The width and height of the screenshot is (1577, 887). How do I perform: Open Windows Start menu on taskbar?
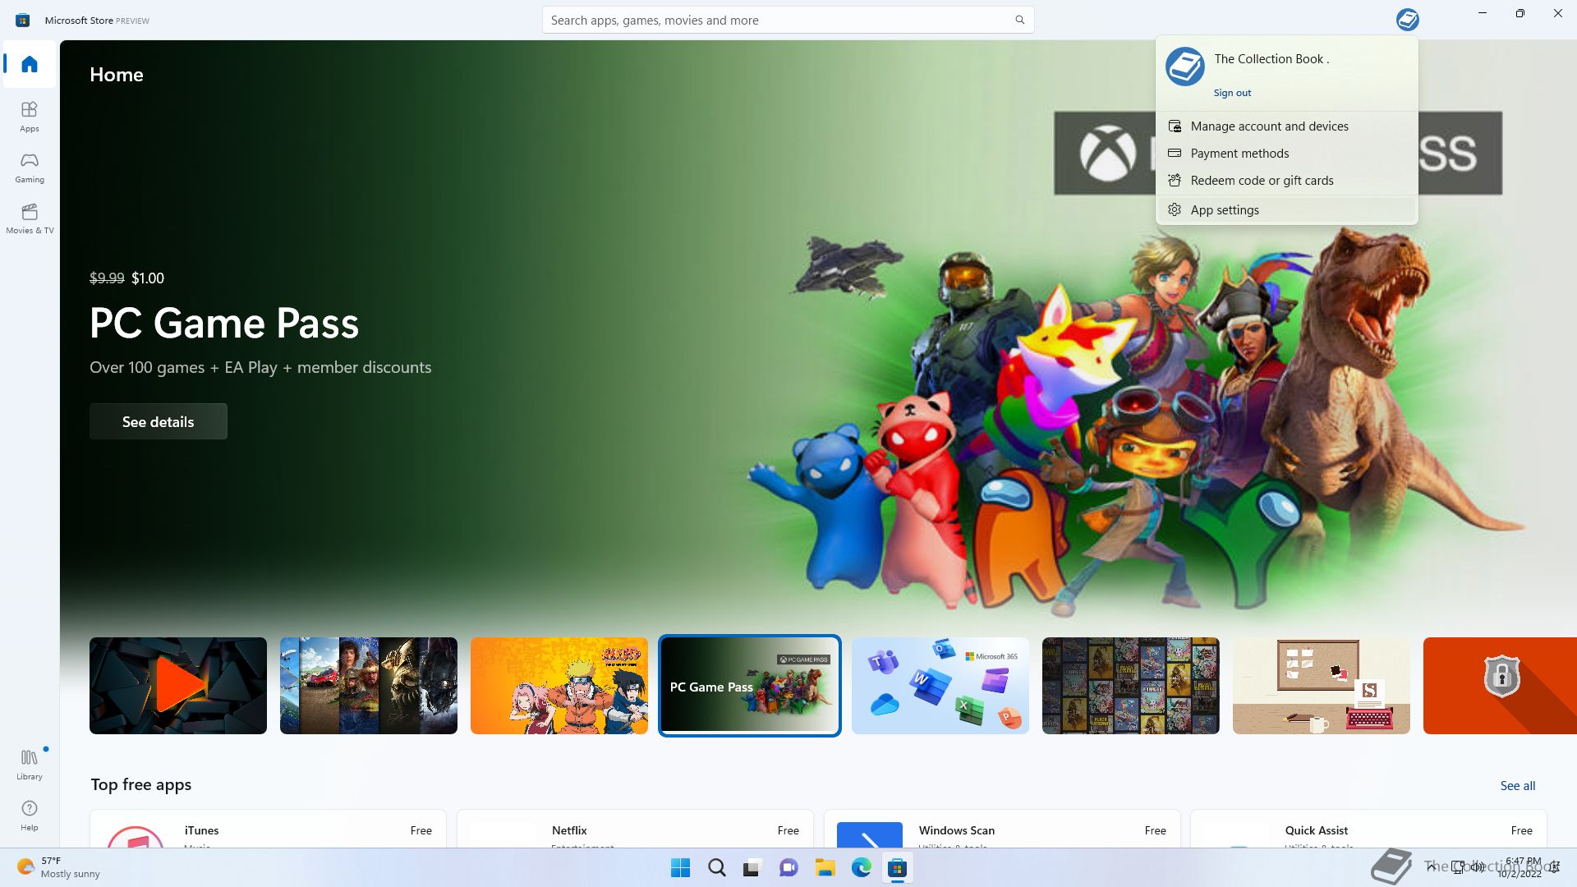(x=680, y=867)
